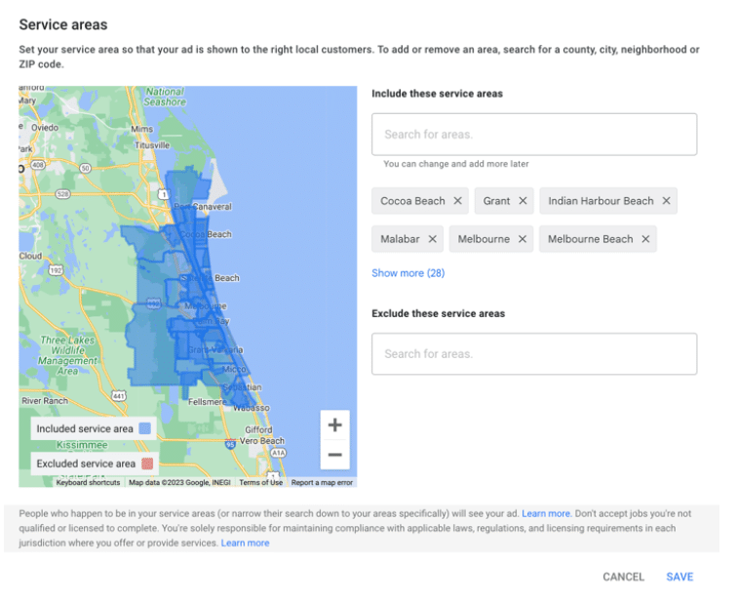Screen dimensions: 737x605
Task: Select the Indian Harbour Beach chip label
Action: click(x=601, y=201)
